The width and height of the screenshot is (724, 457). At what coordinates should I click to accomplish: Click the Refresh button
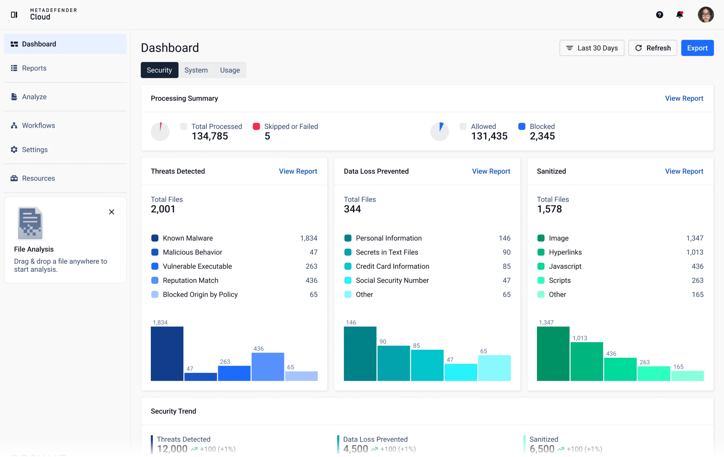click(x=652, y=48)
